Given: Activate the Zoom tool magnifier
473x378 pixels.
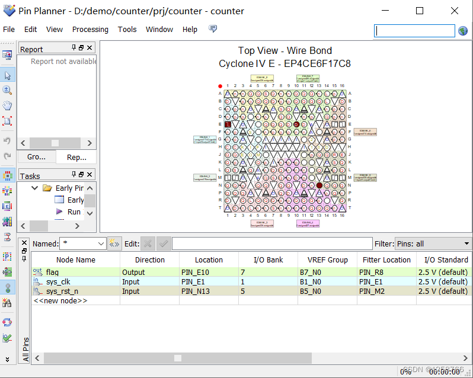Looking at the screenshot, I should (7, 90).
